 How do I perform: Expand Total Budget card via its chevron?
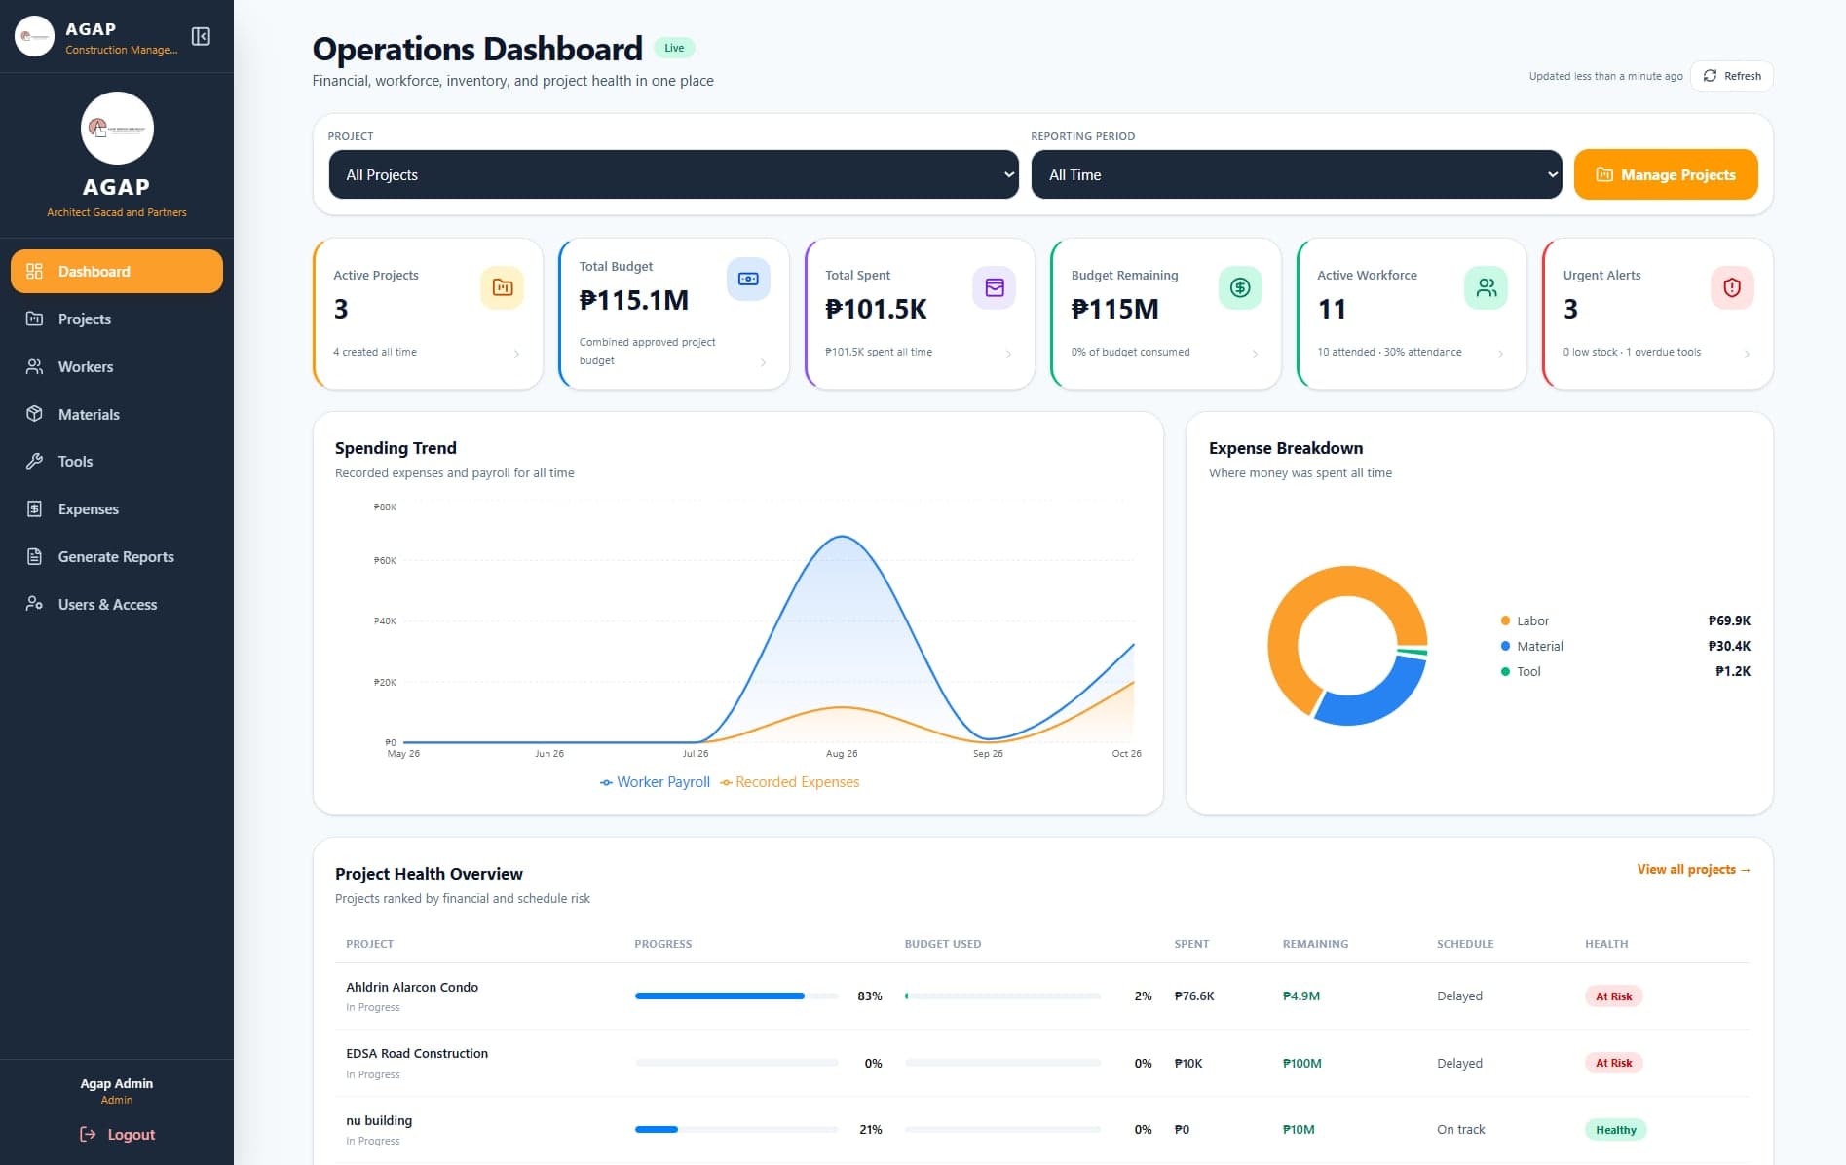[763, 362]
